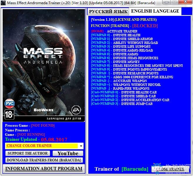This screenshot has height=176, width=193.
Task: Open the YouTube button
Action: tap(68, 153)
